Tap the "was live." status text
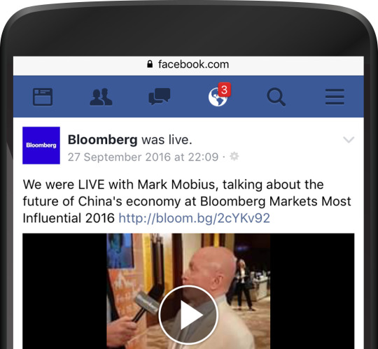 coord(167,140)
